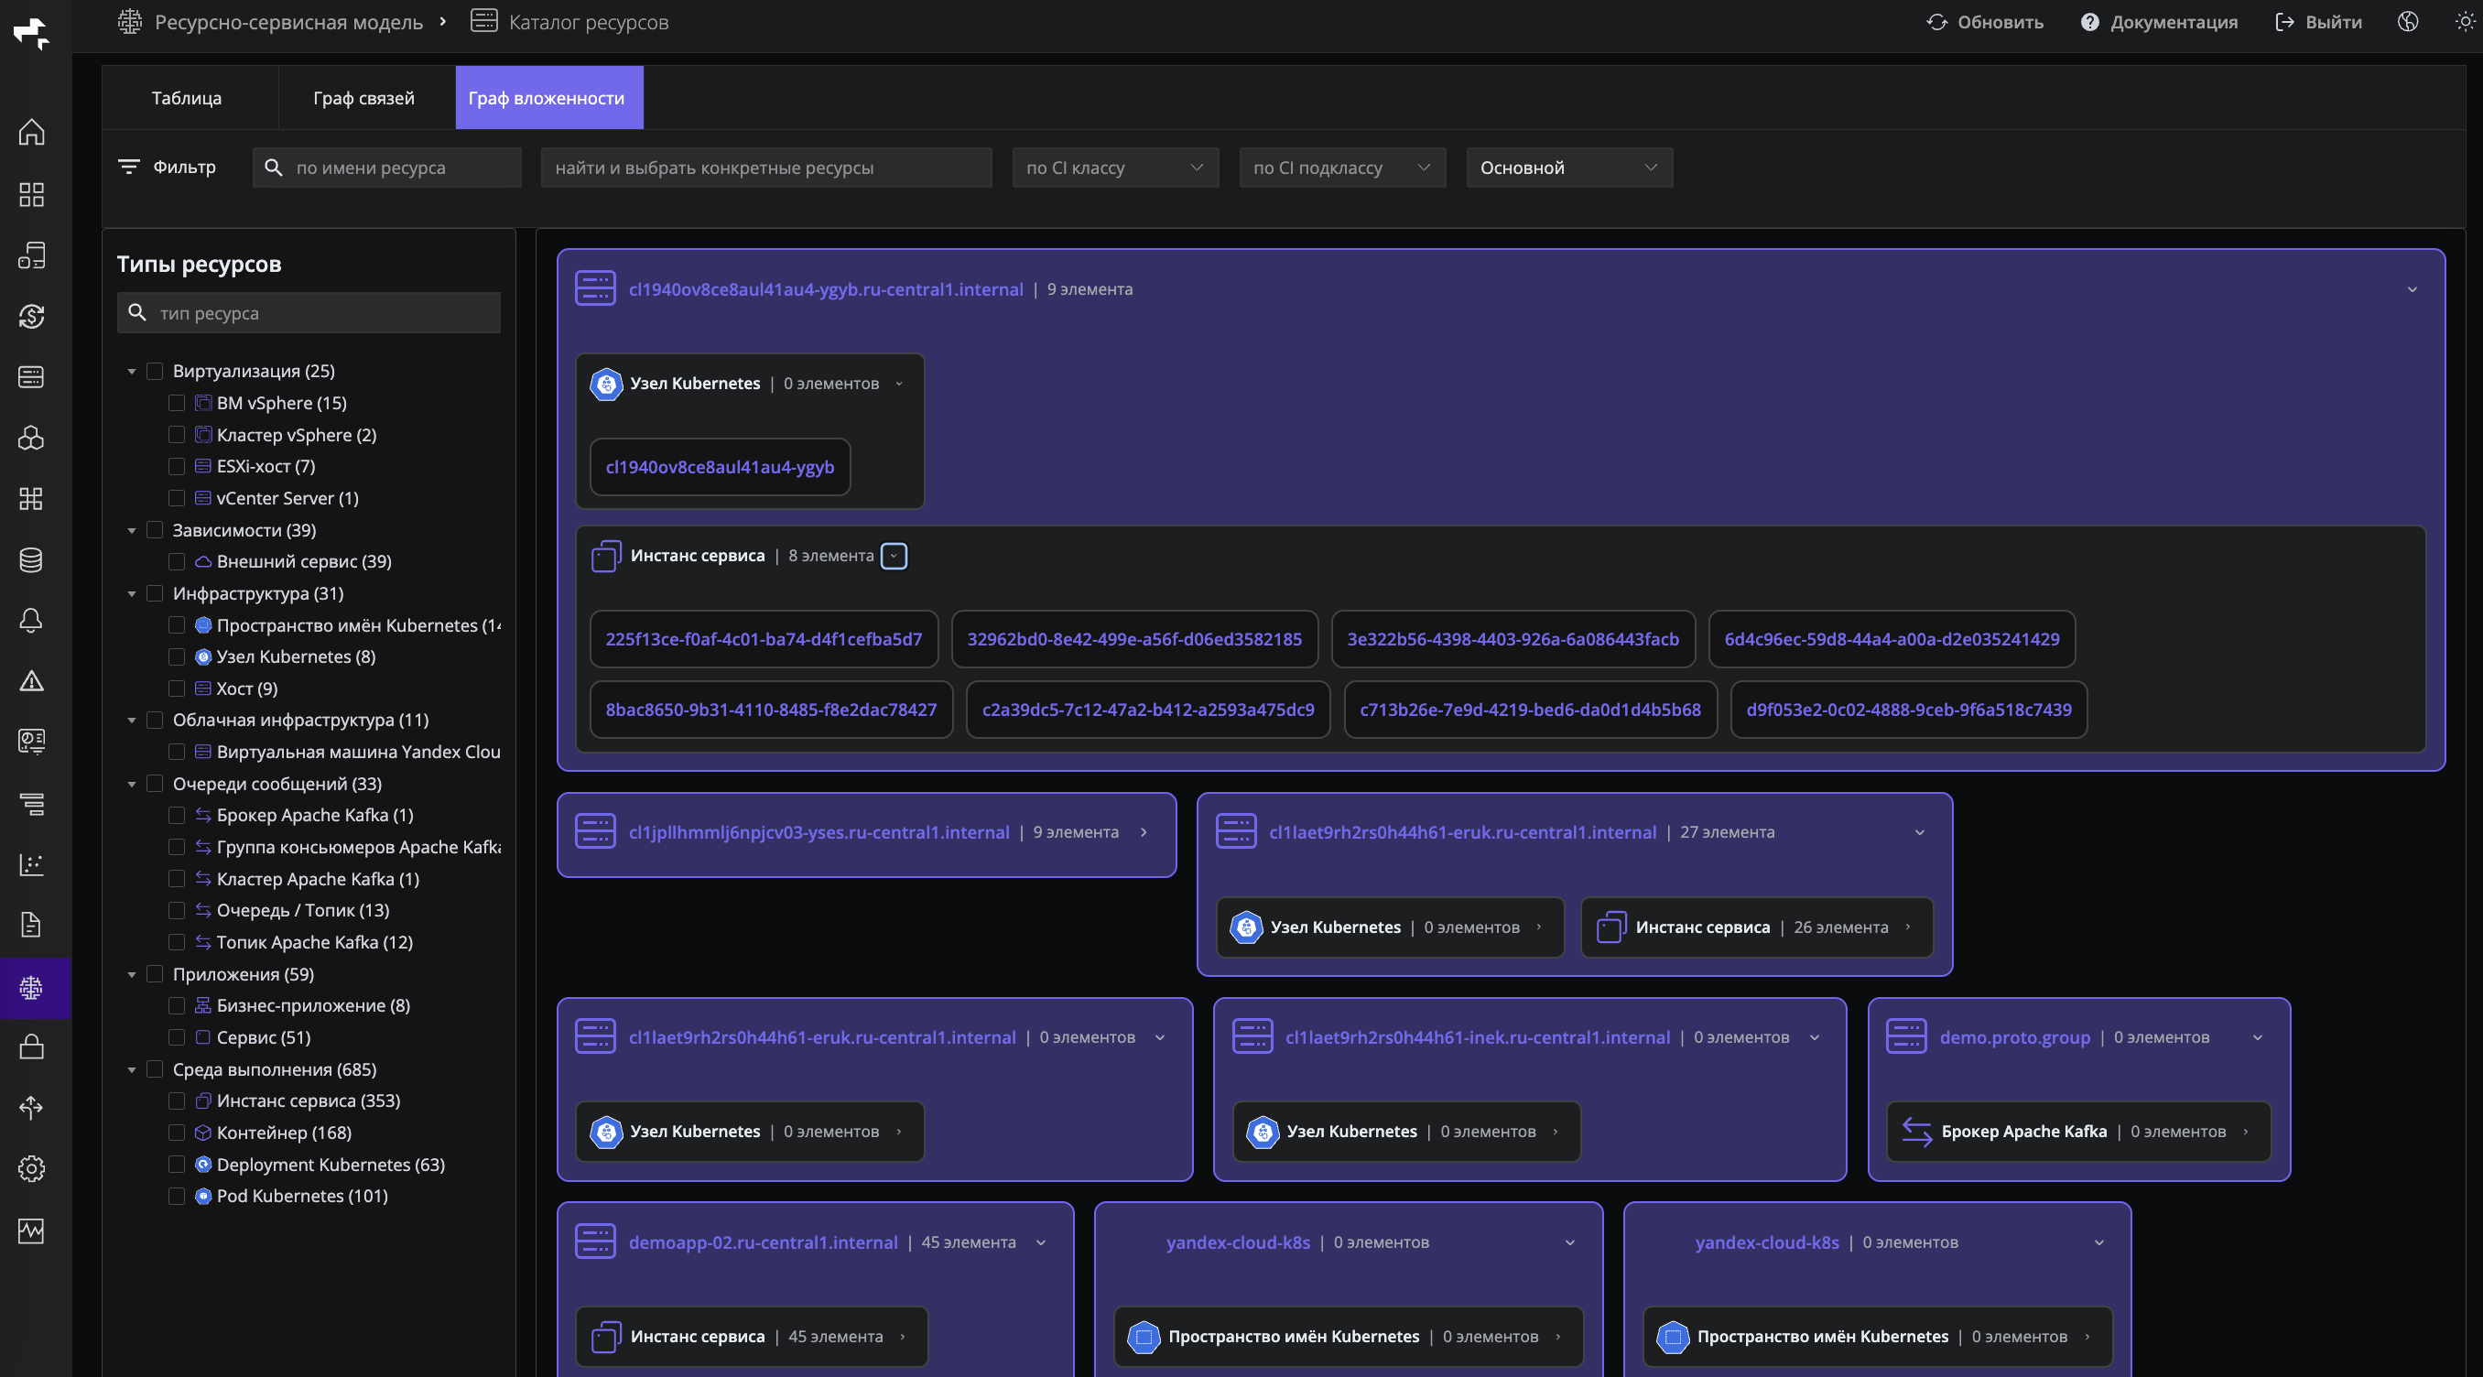Click the language globe icon
The width and height of the screenshot is (2483, 1377).
pyautogui.click(x=2408, y=22)
